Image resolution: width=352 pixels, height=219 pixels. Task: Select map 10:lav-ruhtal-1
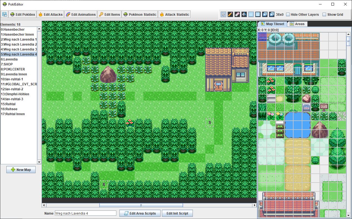(x=19, y=79)
